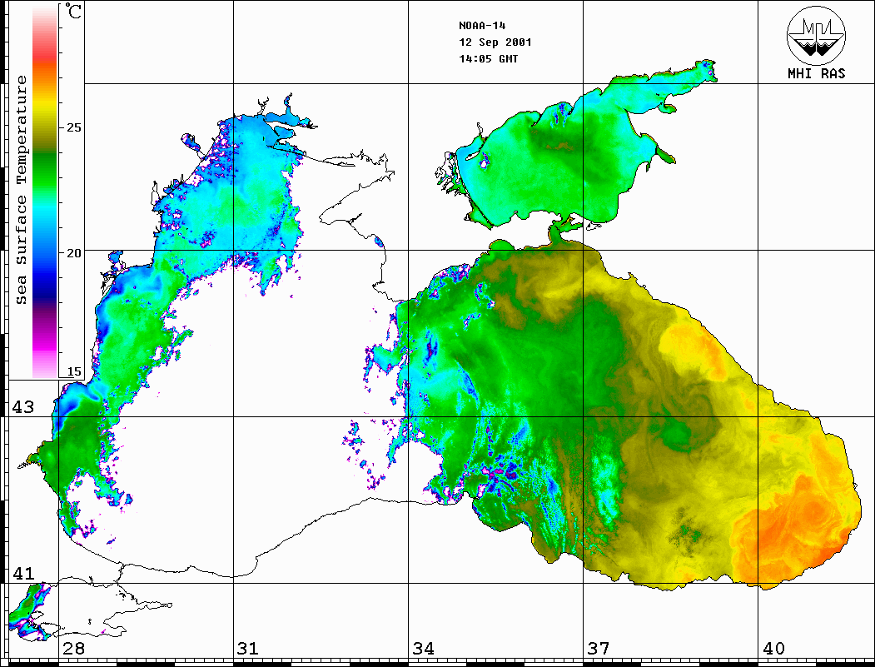Click the longitude label '34'

(423, 648)
